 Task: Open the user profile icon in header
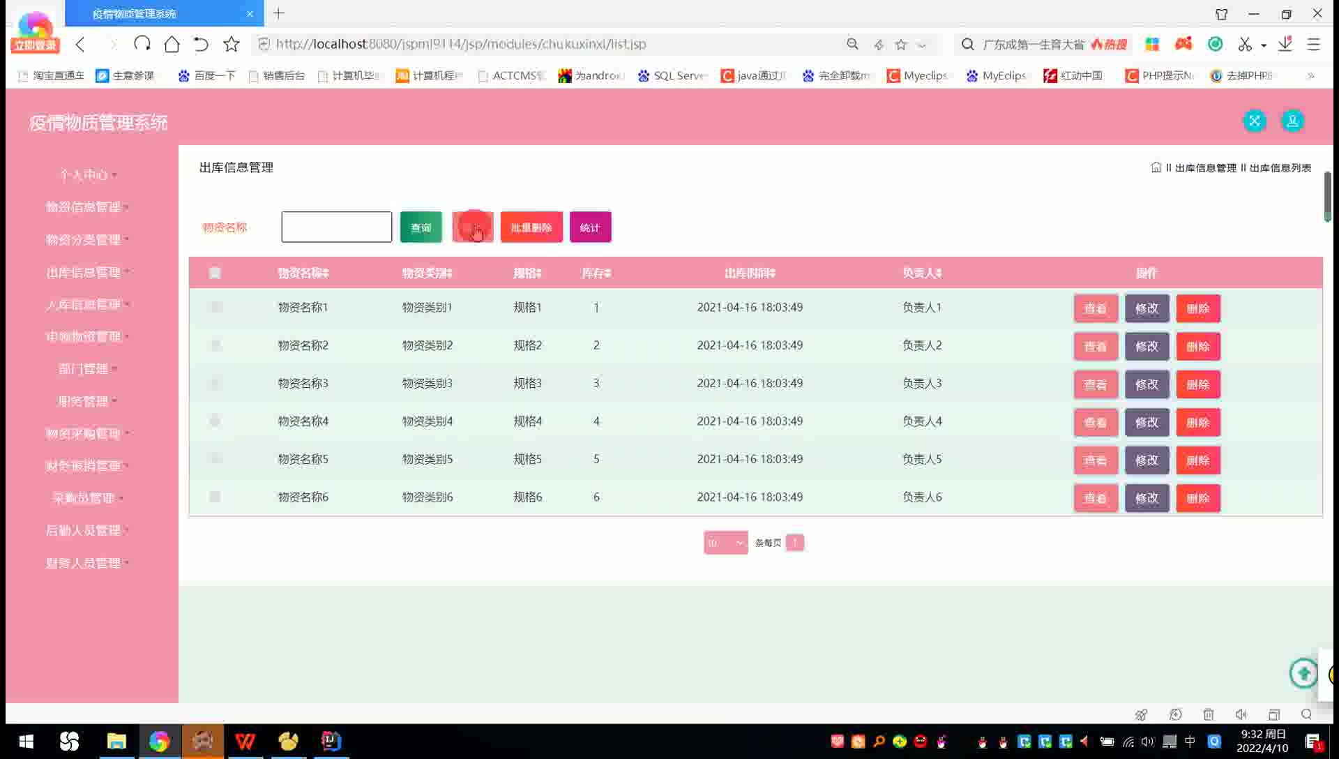click(x=1292, y=121)
